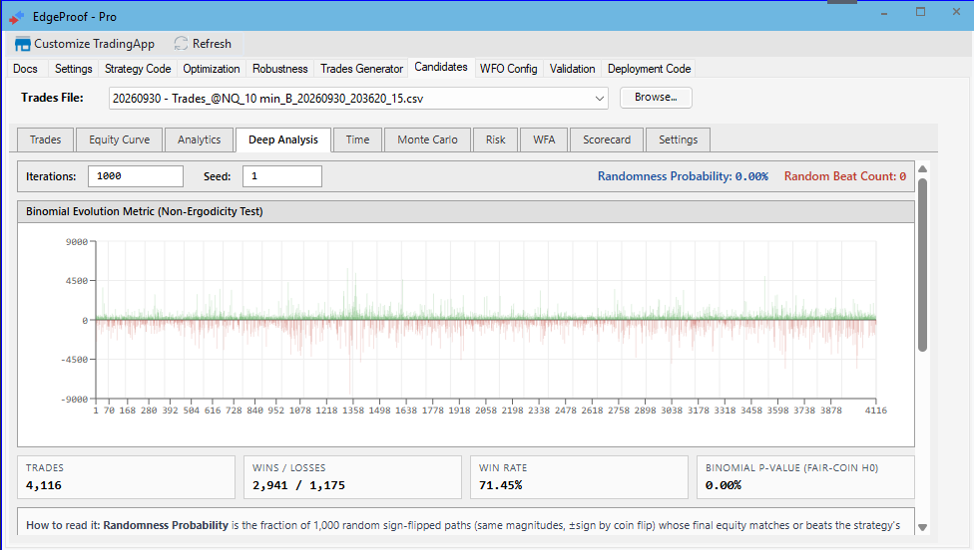974x550 pixels.
Task: Click the x-axis label 4116
Action: click(876, 411)
